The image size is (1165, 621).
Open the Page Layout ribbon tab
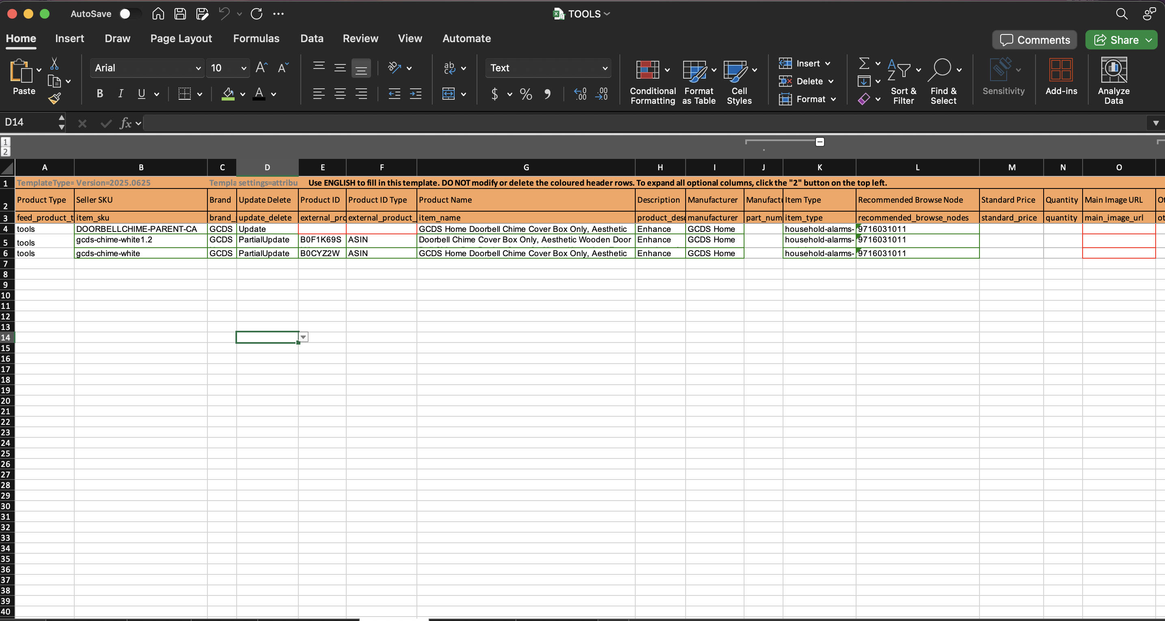(x=181, y=39)
